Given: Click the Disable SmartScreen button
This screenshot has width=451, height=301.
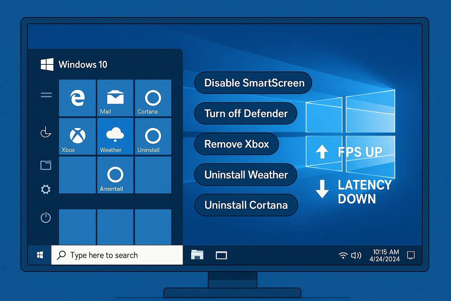Looking at the screenshot, I should coord(253,83).
